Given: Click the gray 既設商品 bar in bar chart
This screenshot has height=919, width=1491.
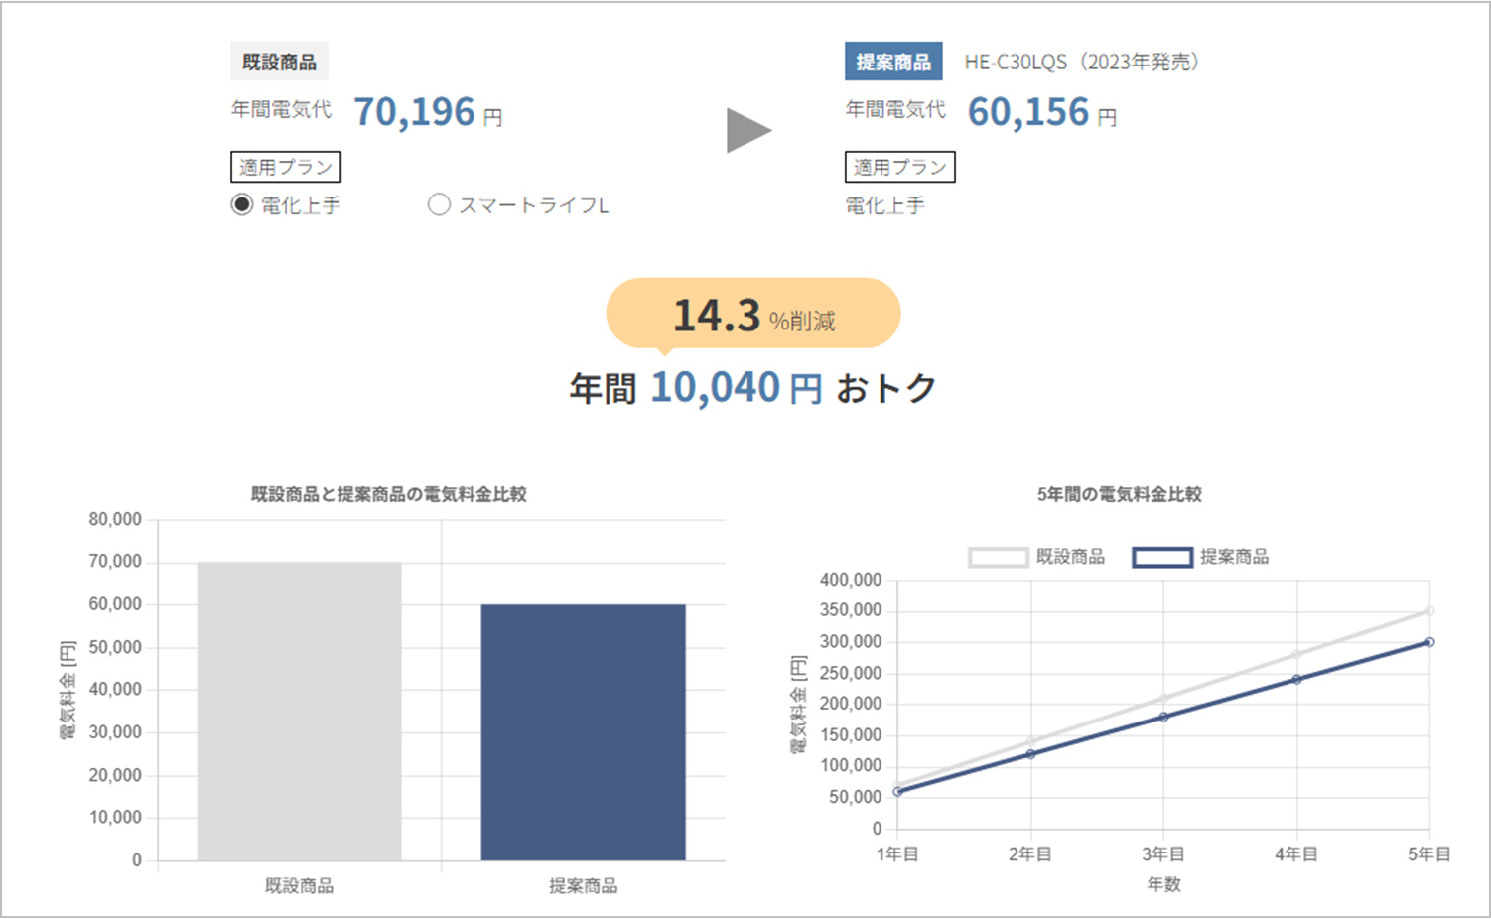Looking at the screenshot, I should (299, 711).
